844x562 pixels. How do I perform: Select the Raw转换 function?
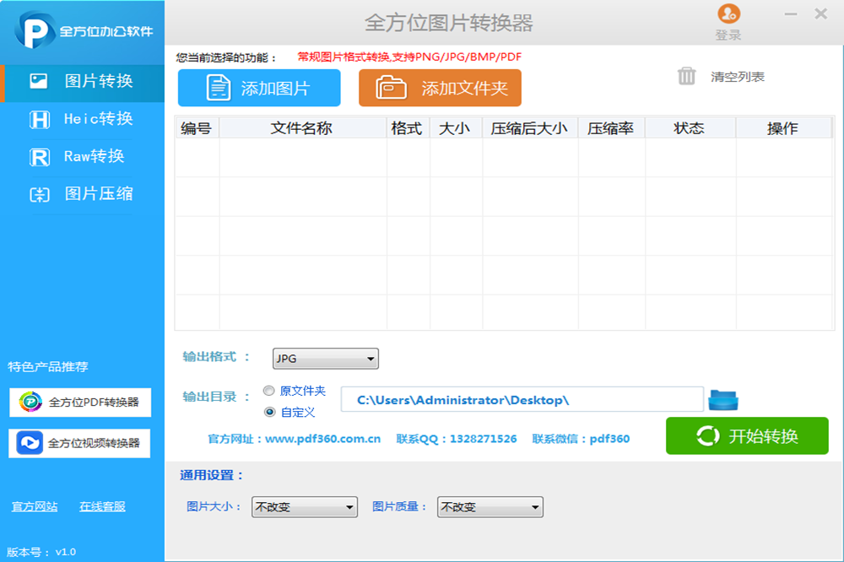82,156
